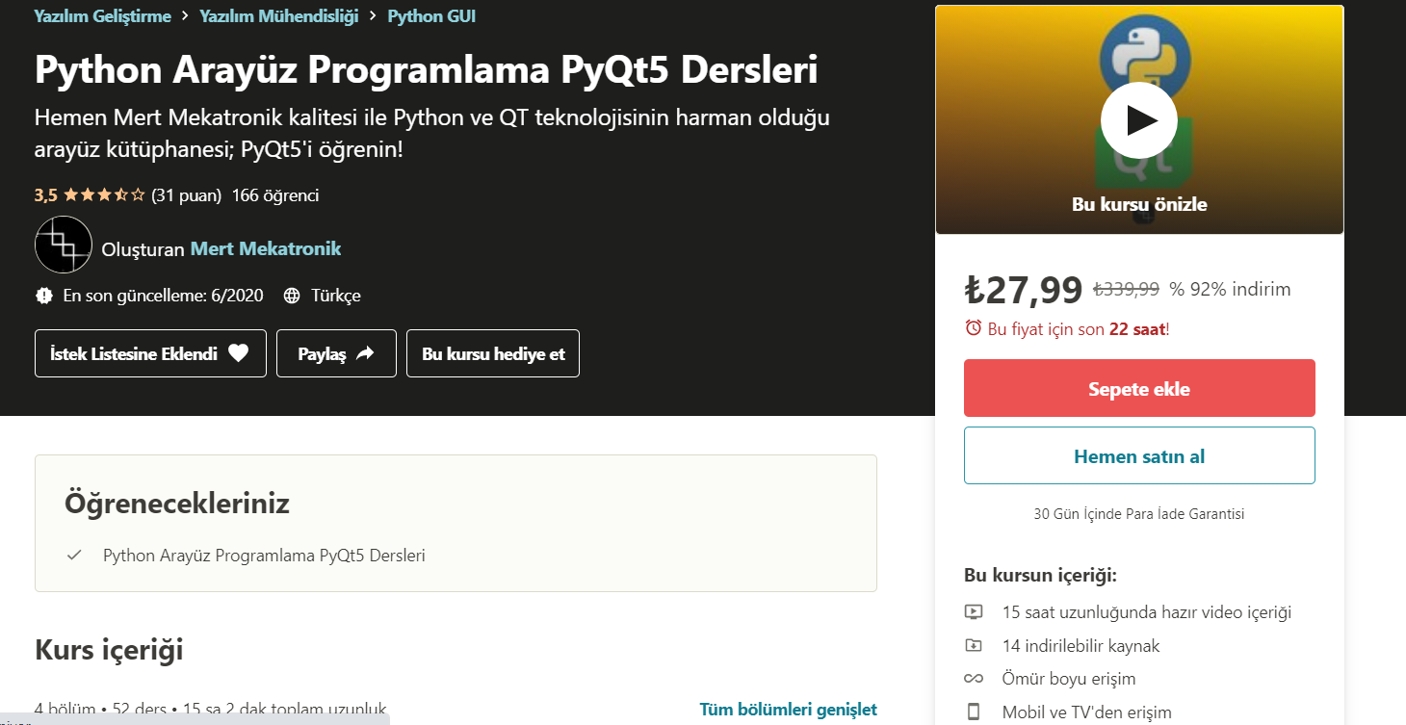Expand all sections with Tüm bölümleri genişlet
1406x725 pixels.
click(788, 710)
